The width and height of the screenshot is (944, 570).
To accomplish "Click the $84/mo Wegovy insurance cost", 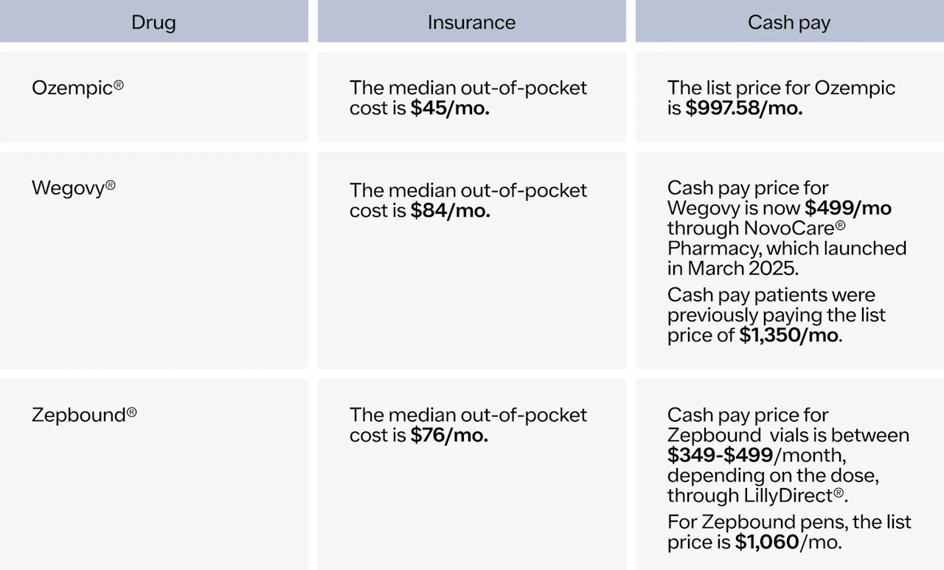I will coord(450,211).
